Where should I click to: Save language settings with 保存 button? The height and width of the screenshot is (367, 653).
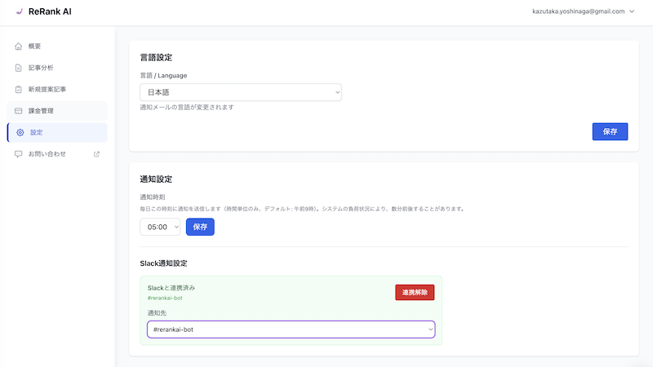(x=610, y=131)
